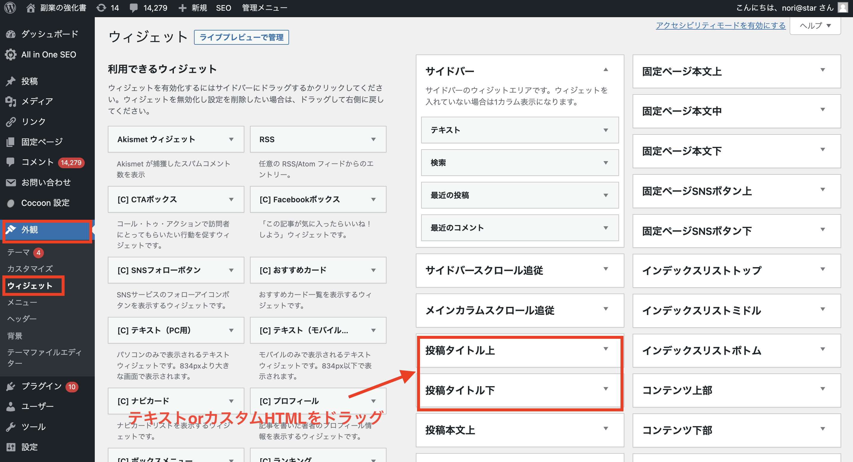Open the テーマファイルエディター submenu item
853x462 pixels.
(44, 358)
